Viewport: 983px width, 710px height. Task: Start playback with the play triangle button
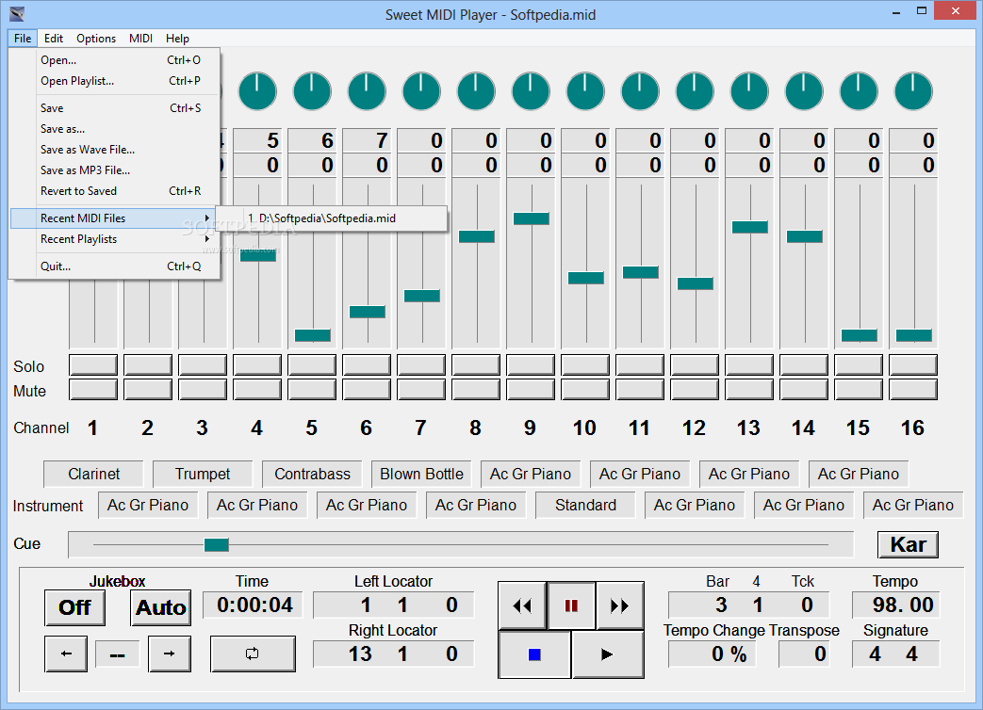point(607,654)
